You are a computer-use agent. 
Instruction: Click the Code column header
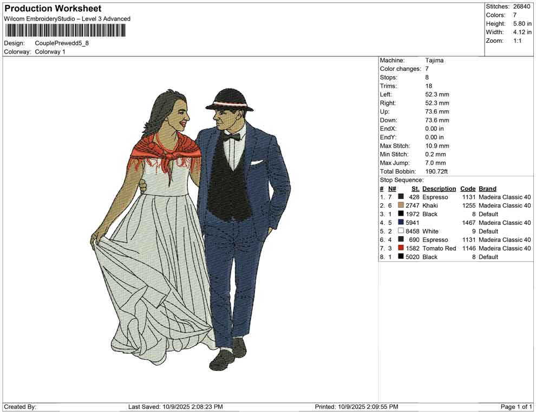click(468, 189)
